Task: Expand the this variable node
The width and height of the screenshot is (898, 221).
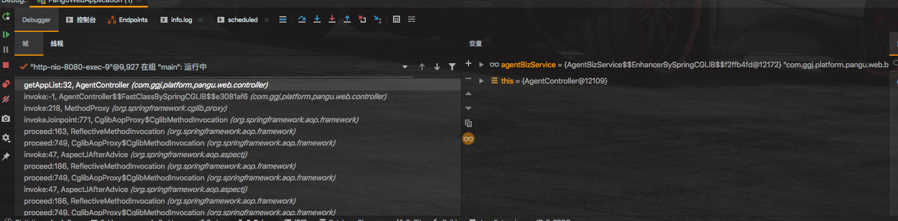Action: [x=481, y=81]
